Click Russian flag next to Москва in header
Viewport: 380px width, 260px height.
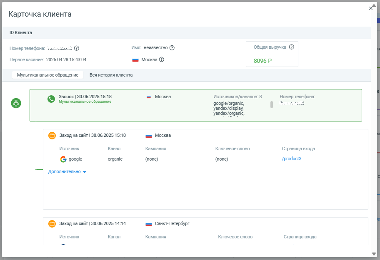tap(135, 60)
